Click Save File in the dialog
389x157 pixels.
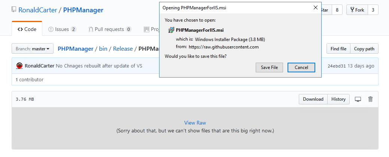coord(269,67)
